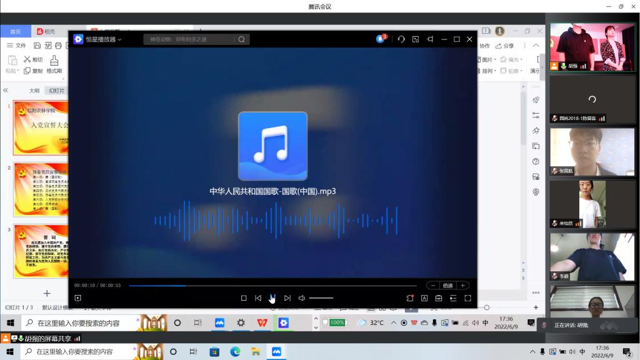Screen dimensions: 640x360
Task: Pin the player window on top
Action: (430, 39)
